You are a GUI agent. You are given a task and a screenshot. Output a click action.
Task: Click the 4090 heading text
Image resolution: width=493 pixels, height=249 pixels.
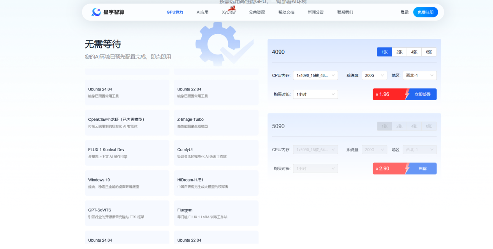278,52
